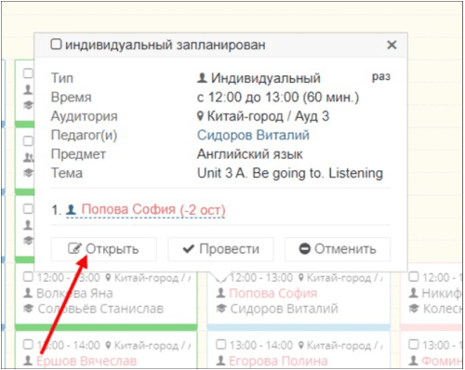This screenshot has width=465, height=370.
Task: Click the location pin icon beside Китай-город / Ауд 3
Action: 201,116
